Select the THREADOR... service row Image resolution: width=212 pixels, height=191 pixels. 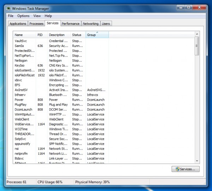[61, 134]
